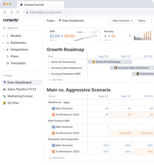This screenshot has height=165, width=154.
Task: Click the Q3 Plan sunflower icon
Action: (x=4, y=103)
